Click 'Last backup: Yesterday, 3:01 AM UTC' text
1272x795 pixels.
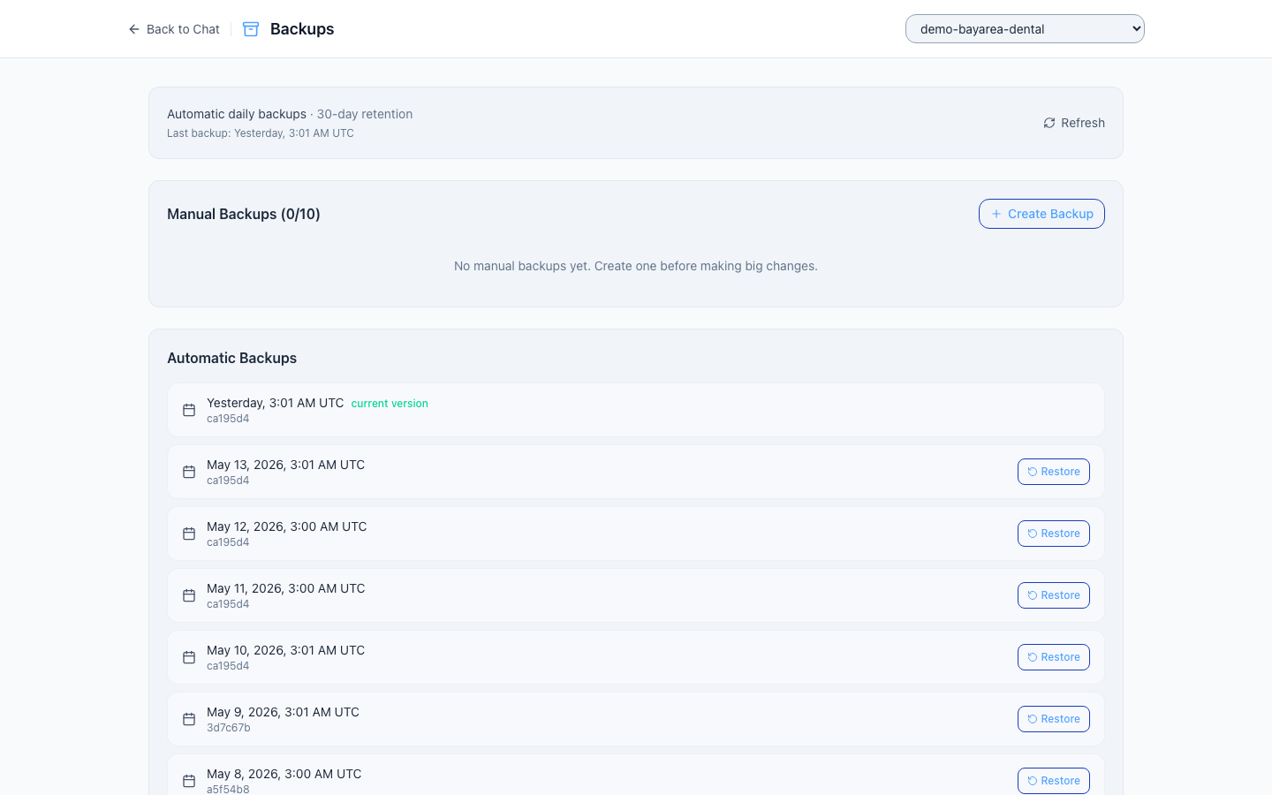261,133
